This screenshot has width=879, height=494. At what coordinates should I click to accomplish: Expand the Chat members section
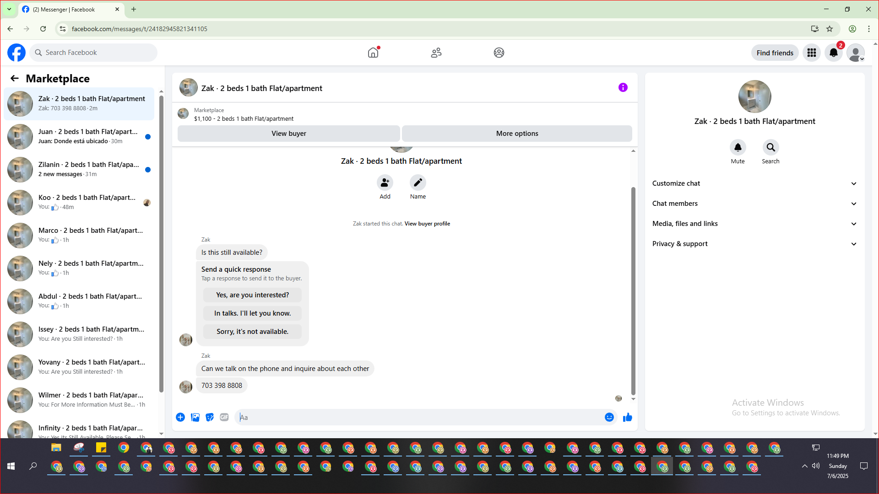(754, 204)
